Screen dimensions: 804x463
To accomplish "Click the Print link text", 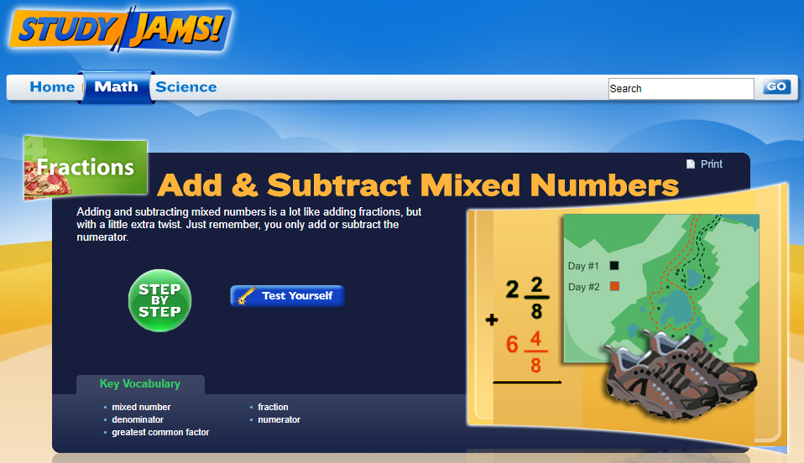I will click(x=711, y=164).
